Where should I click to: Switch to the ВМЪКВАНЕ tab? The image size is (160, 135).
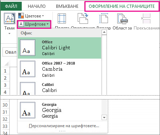[67, 6]
